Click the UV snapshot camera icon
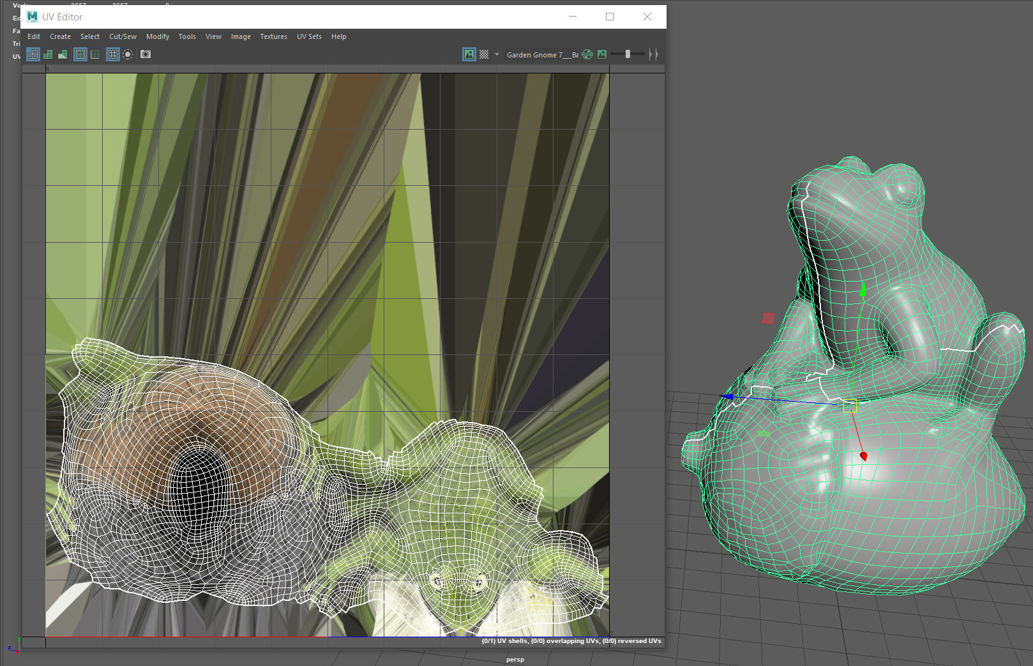This screenshot has width=1033, height=666. tap(145, 54)
